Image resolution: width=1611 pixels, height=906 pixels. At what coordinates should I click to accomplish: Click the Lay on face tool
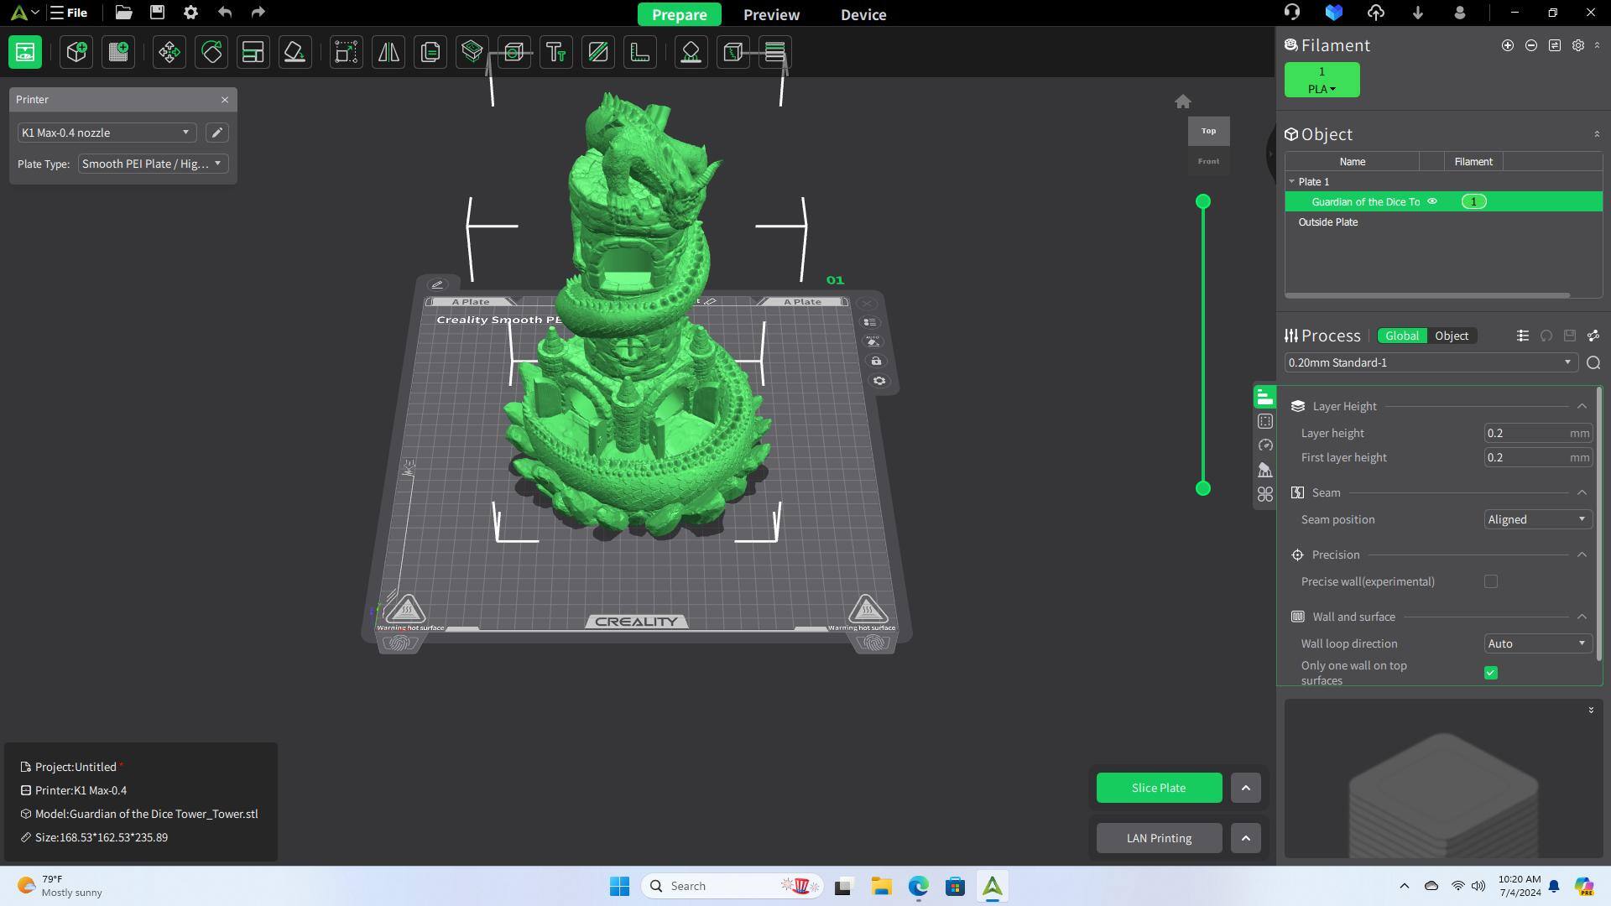295,52
